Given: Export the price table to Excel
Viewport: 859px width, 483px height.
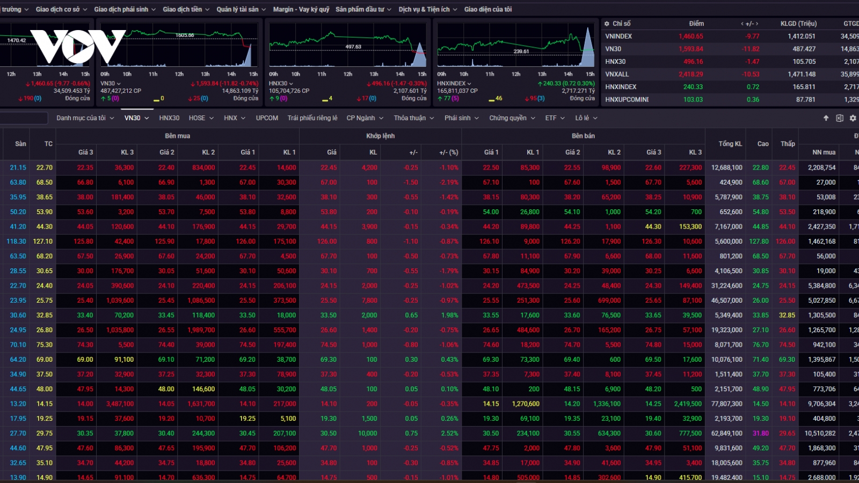Looking at the screenshot, I should [840, 118].
